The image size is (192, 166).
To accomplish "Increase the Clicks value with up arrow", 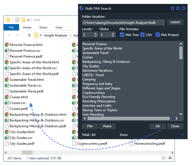I will 113,33.
